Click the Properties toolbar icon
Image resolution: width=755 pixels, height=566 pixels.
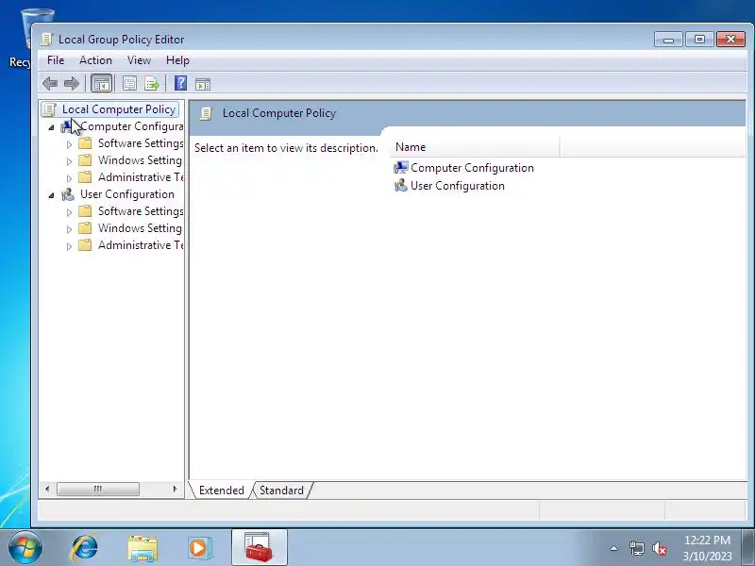tap(129, 84)
